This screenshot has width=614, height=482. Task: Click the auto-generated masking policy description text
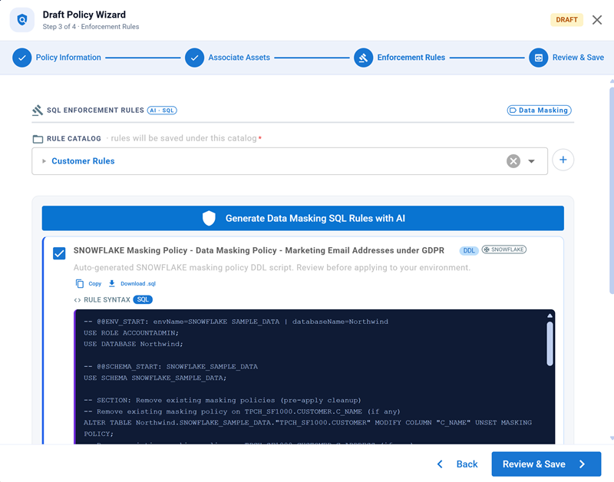(x=272, y=267)
